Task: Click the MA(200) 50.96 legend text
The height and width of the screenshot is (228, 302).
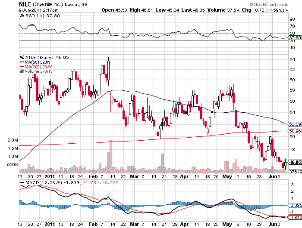Action: click(38, 67)
